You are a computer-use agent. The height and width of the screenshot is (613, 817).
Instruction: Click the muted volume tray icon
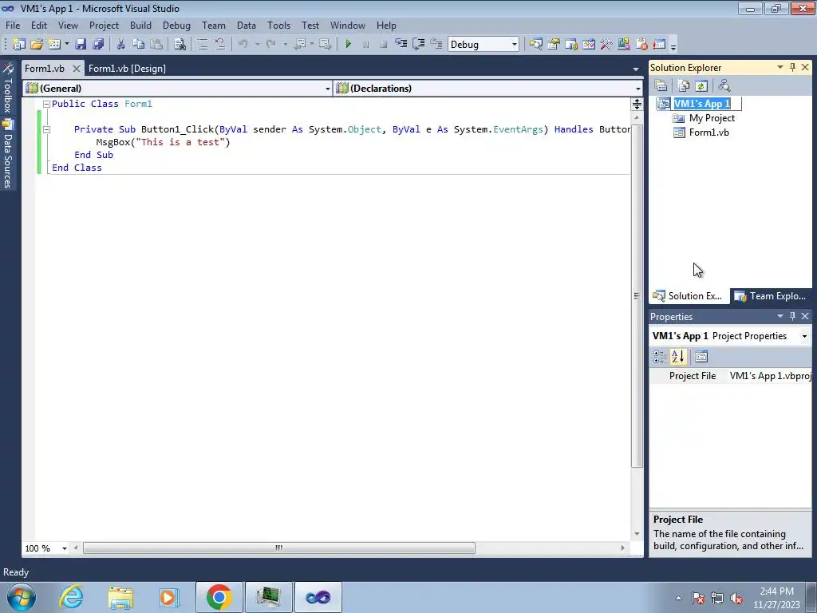pyautogui.click(x=736, y=599)
